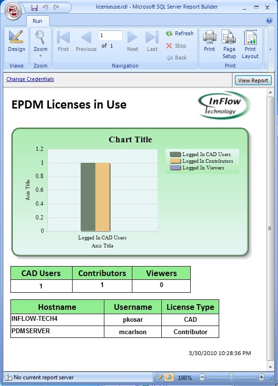Click the CAD license type cell
Viewport: 278px width, 386px height.
tap(190, 320)
